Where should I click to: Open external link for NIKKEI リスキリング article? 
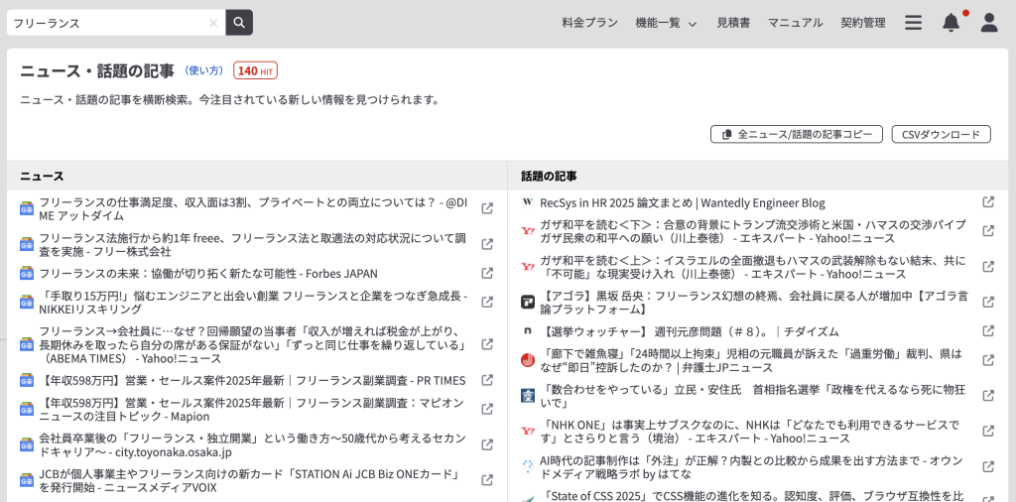point(487,302)
